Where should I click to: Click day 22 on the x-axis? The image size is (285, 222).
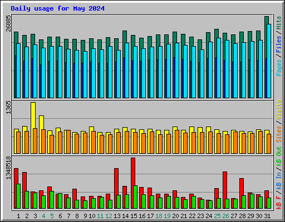[192, 216]
